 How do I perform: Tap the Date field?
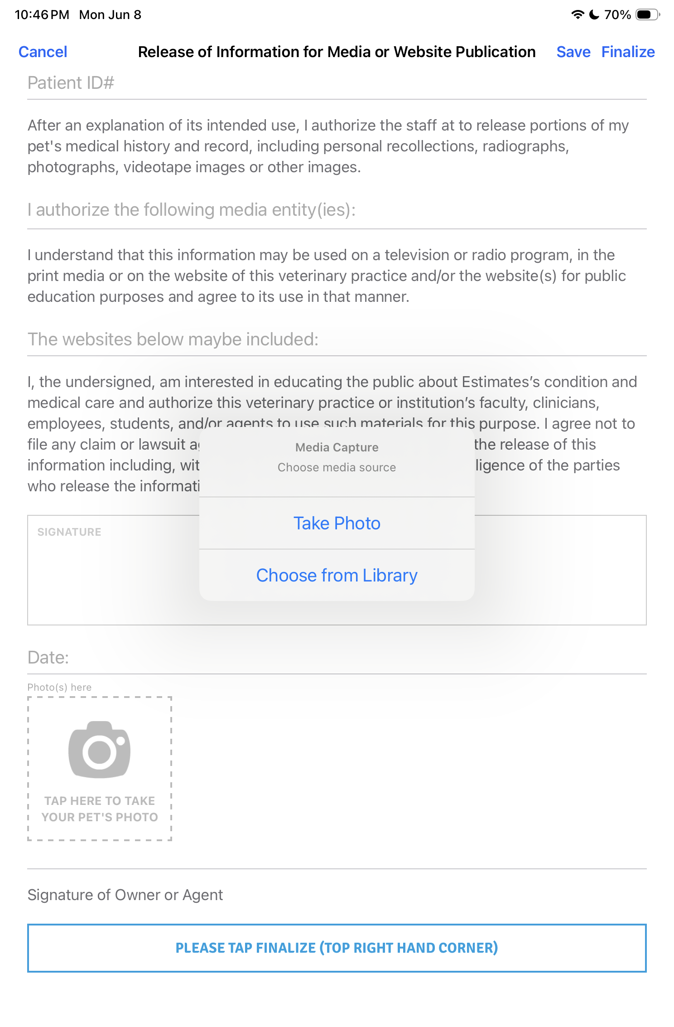pos(337,658)
